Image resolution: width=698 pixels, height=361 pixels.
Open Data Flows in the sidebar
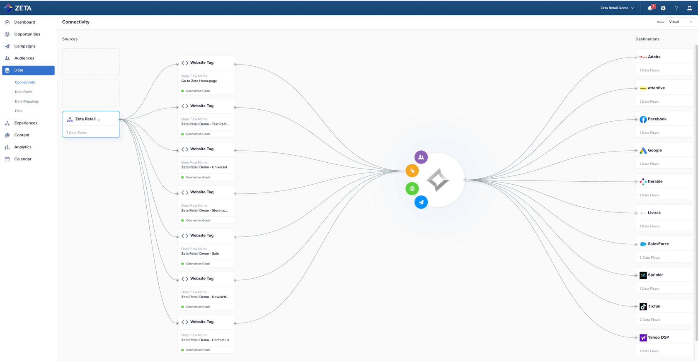(x=24, y=92)
